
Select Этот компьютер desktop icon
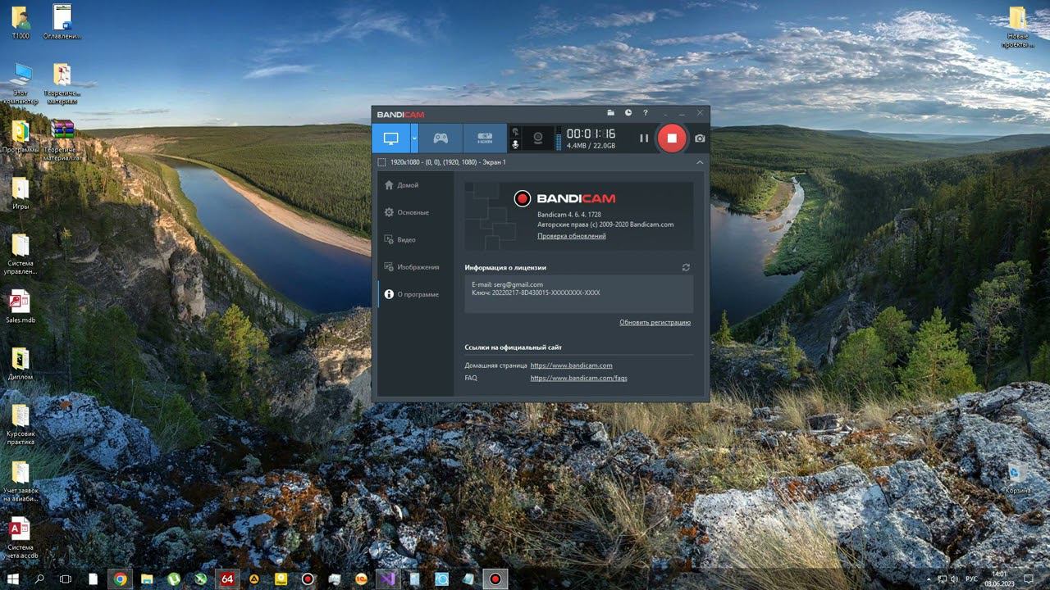click(21, 84)
